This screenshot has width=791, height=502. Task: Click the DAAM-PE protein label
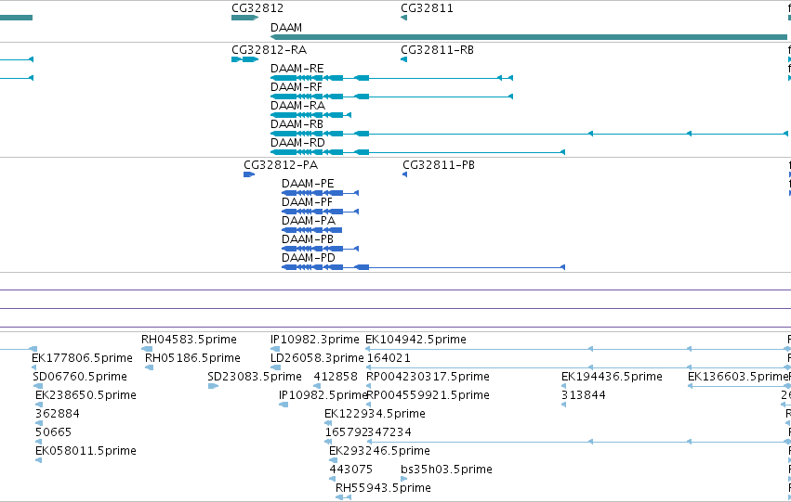click(x=308, y=184)
